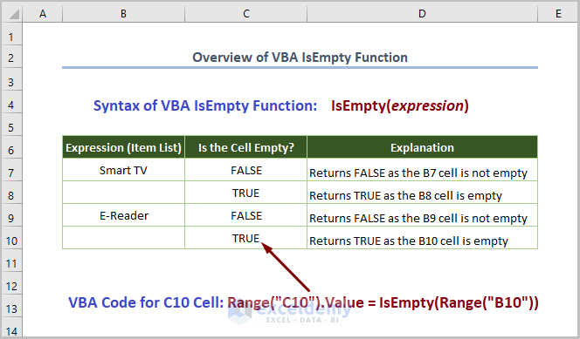The height and width of the screenshot is (339, 580).
Task: Select column B header
Action: (x=123, y=14)
